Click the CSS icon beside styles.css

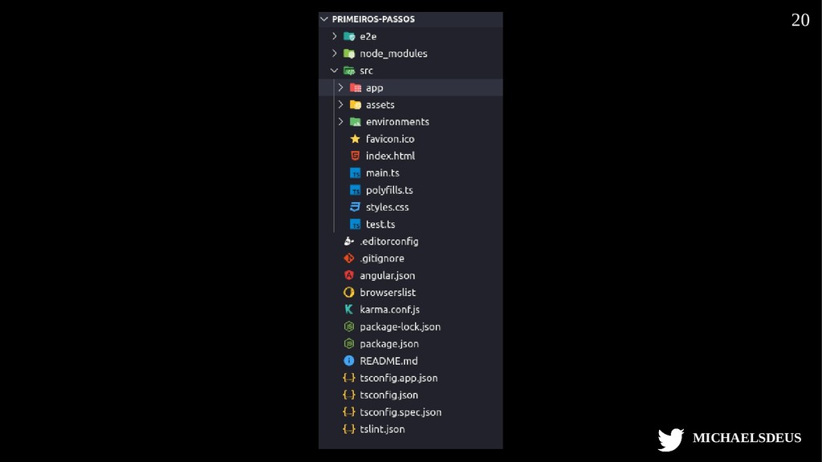pyautogui.click(x=355, y=207)
